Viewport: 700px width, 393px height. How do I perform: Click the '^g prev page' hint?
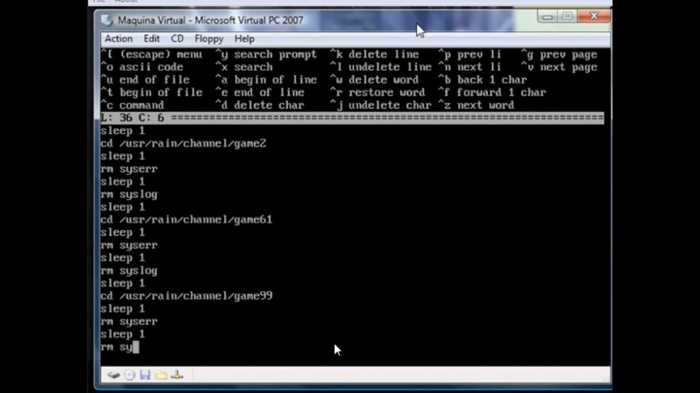tap(559, 55)
